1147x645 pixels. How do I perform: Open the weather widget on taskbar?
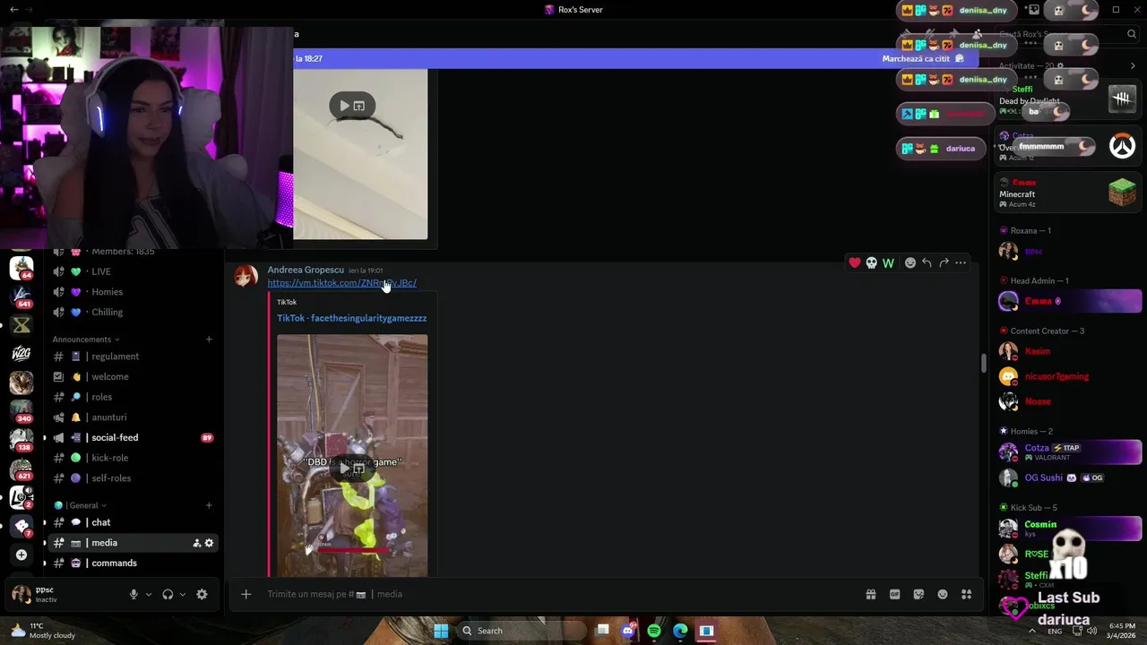point(42,631)
